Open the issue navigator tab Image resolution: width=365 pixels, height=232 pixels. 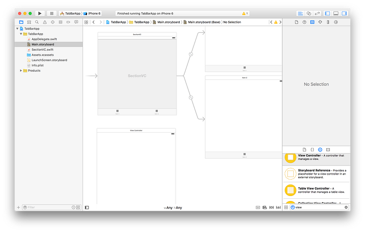45,22
